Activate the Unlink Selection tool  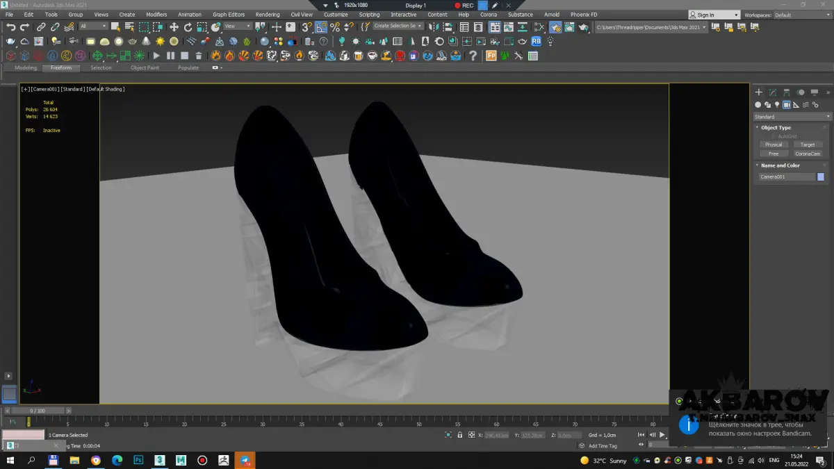55,27
